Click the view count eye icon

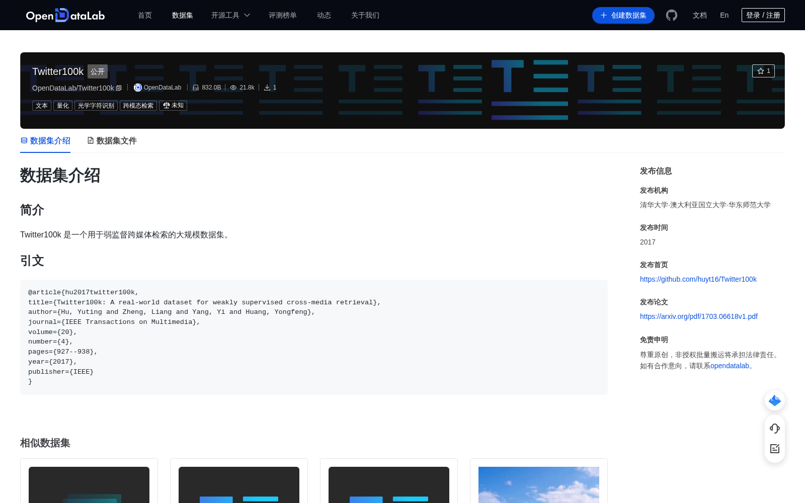[x=233, y=88]
